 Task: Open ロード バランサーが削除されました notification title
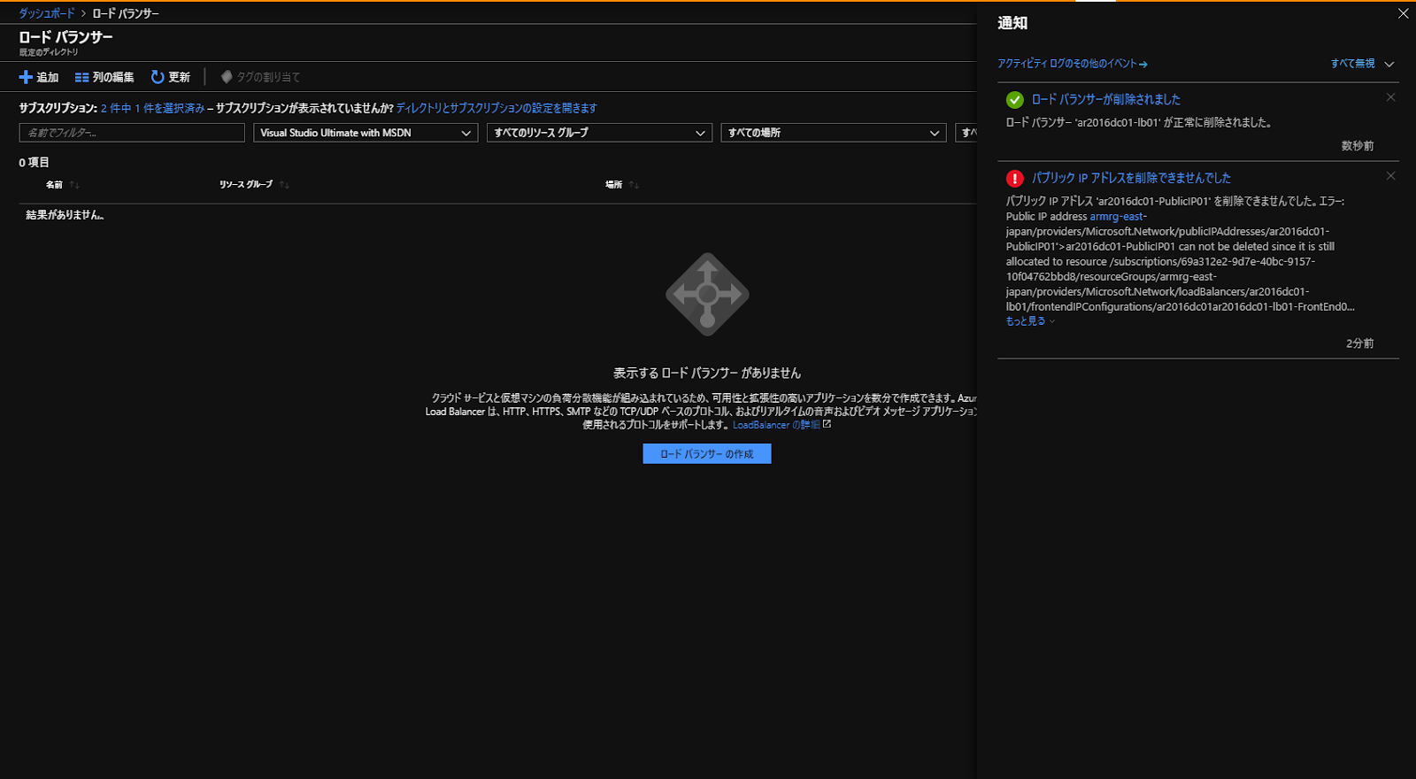[1106, 99]
